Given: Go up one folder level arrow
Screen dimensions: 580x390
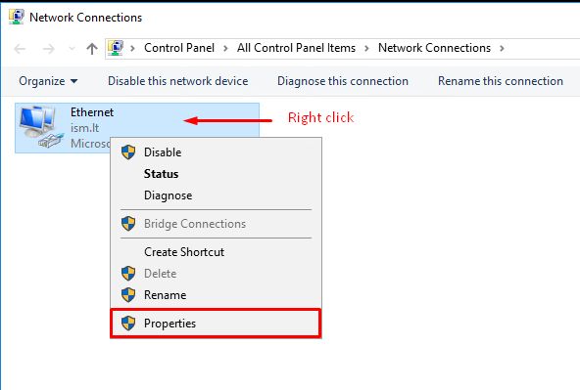Looking at the screenshot, I should click(x=92, y=48).
